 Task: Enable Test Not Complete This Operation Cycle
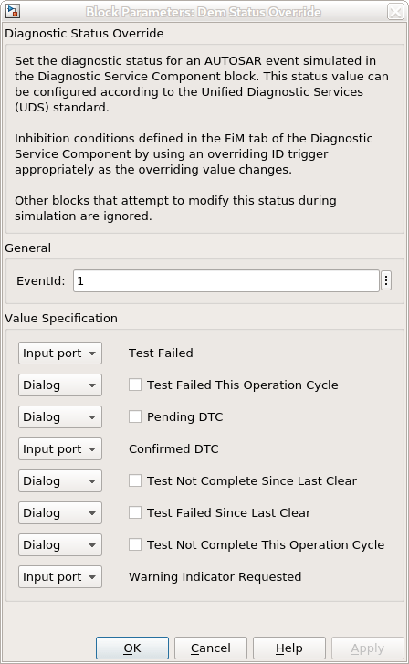(x=135, y=544)
